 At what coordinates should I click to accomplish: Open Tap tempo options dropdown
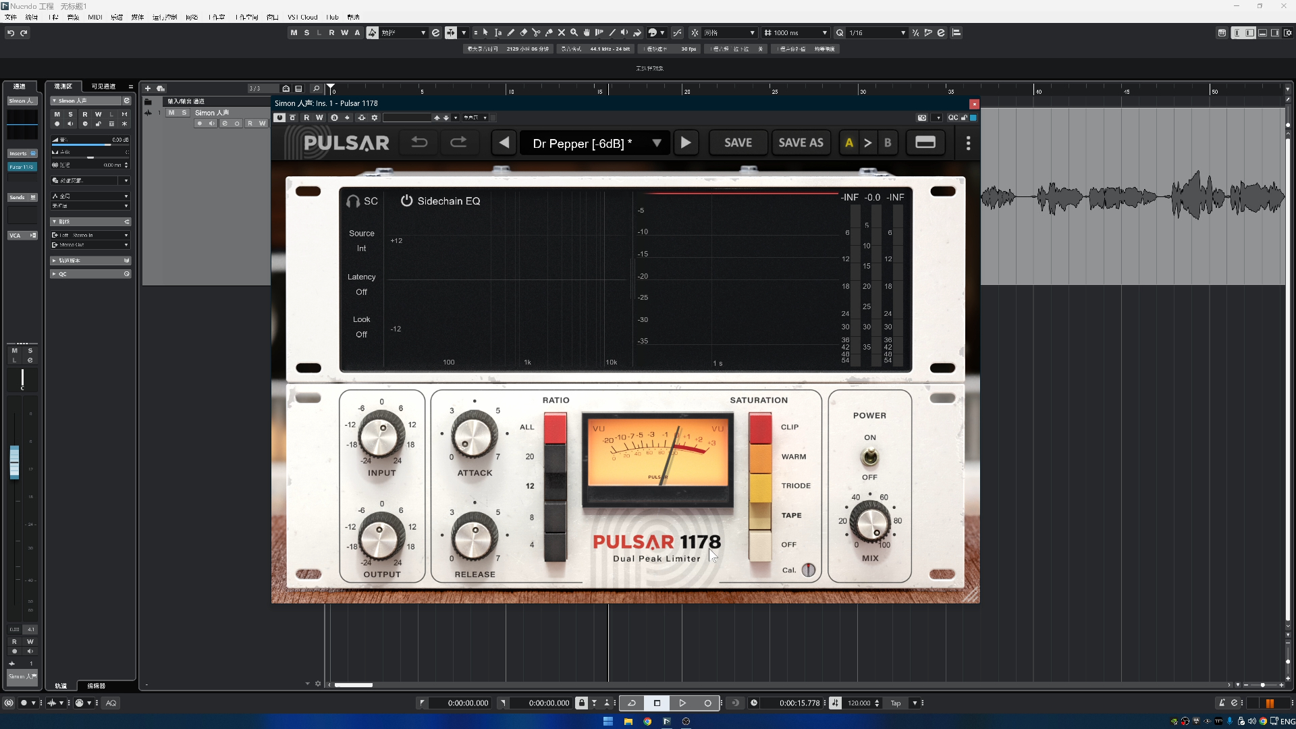tap(915, 703)
